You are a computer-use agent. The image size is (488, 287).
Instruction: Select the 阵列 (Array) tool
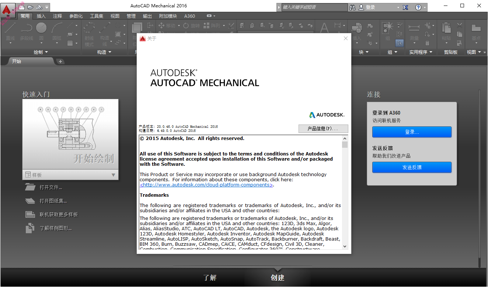[x=212, y=25]
